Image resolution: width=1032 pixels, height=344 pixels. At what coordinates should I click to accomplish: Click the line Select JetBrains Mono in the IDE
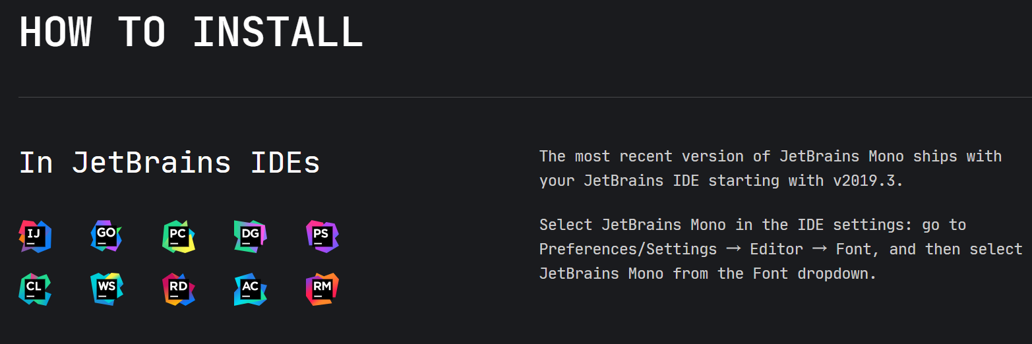[x=753, y=225]
